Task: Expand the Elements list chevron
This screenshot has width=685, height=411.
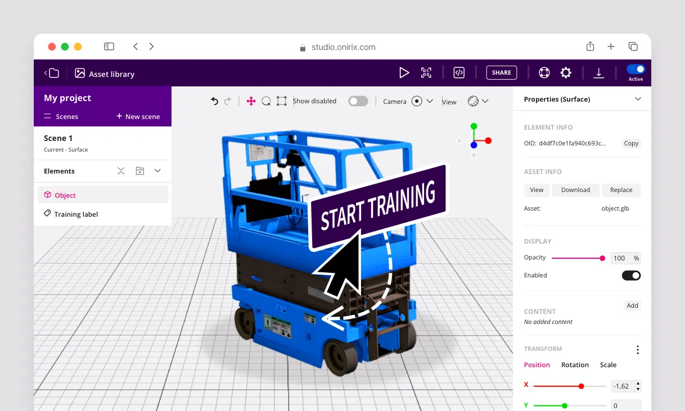Action: click(x=157, y=171)
